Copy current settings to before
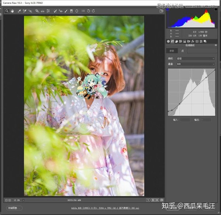The image size is (221, 215). (157, 200)
